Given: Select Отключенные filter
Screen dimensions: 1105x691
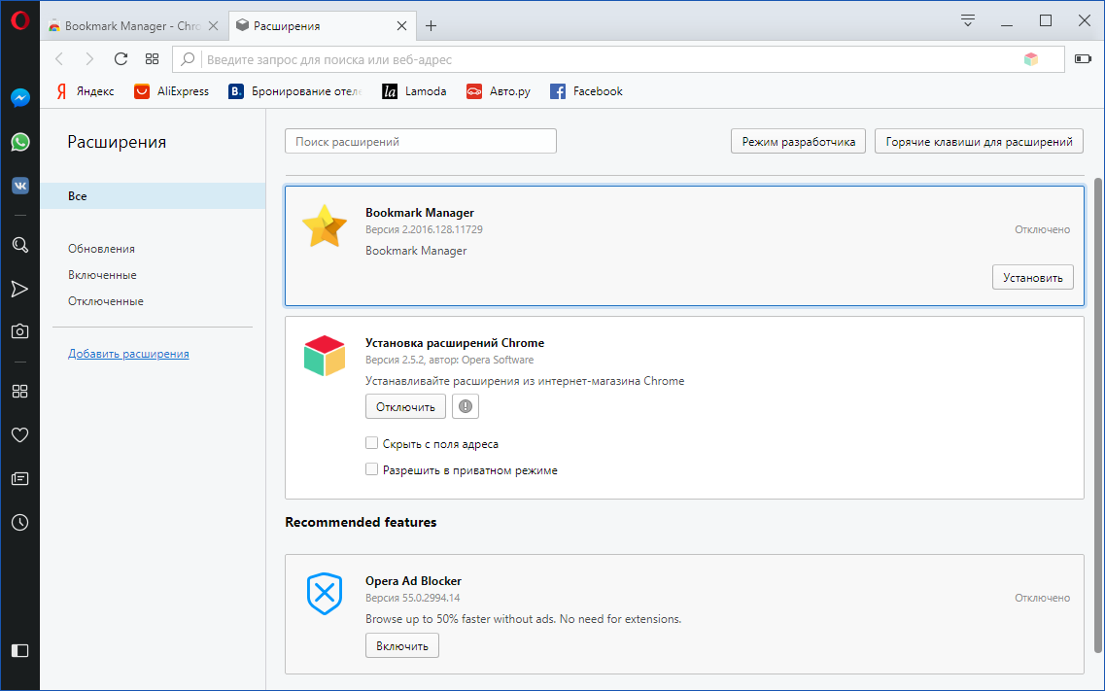Looking at the screenshot, I should (106, 300).
